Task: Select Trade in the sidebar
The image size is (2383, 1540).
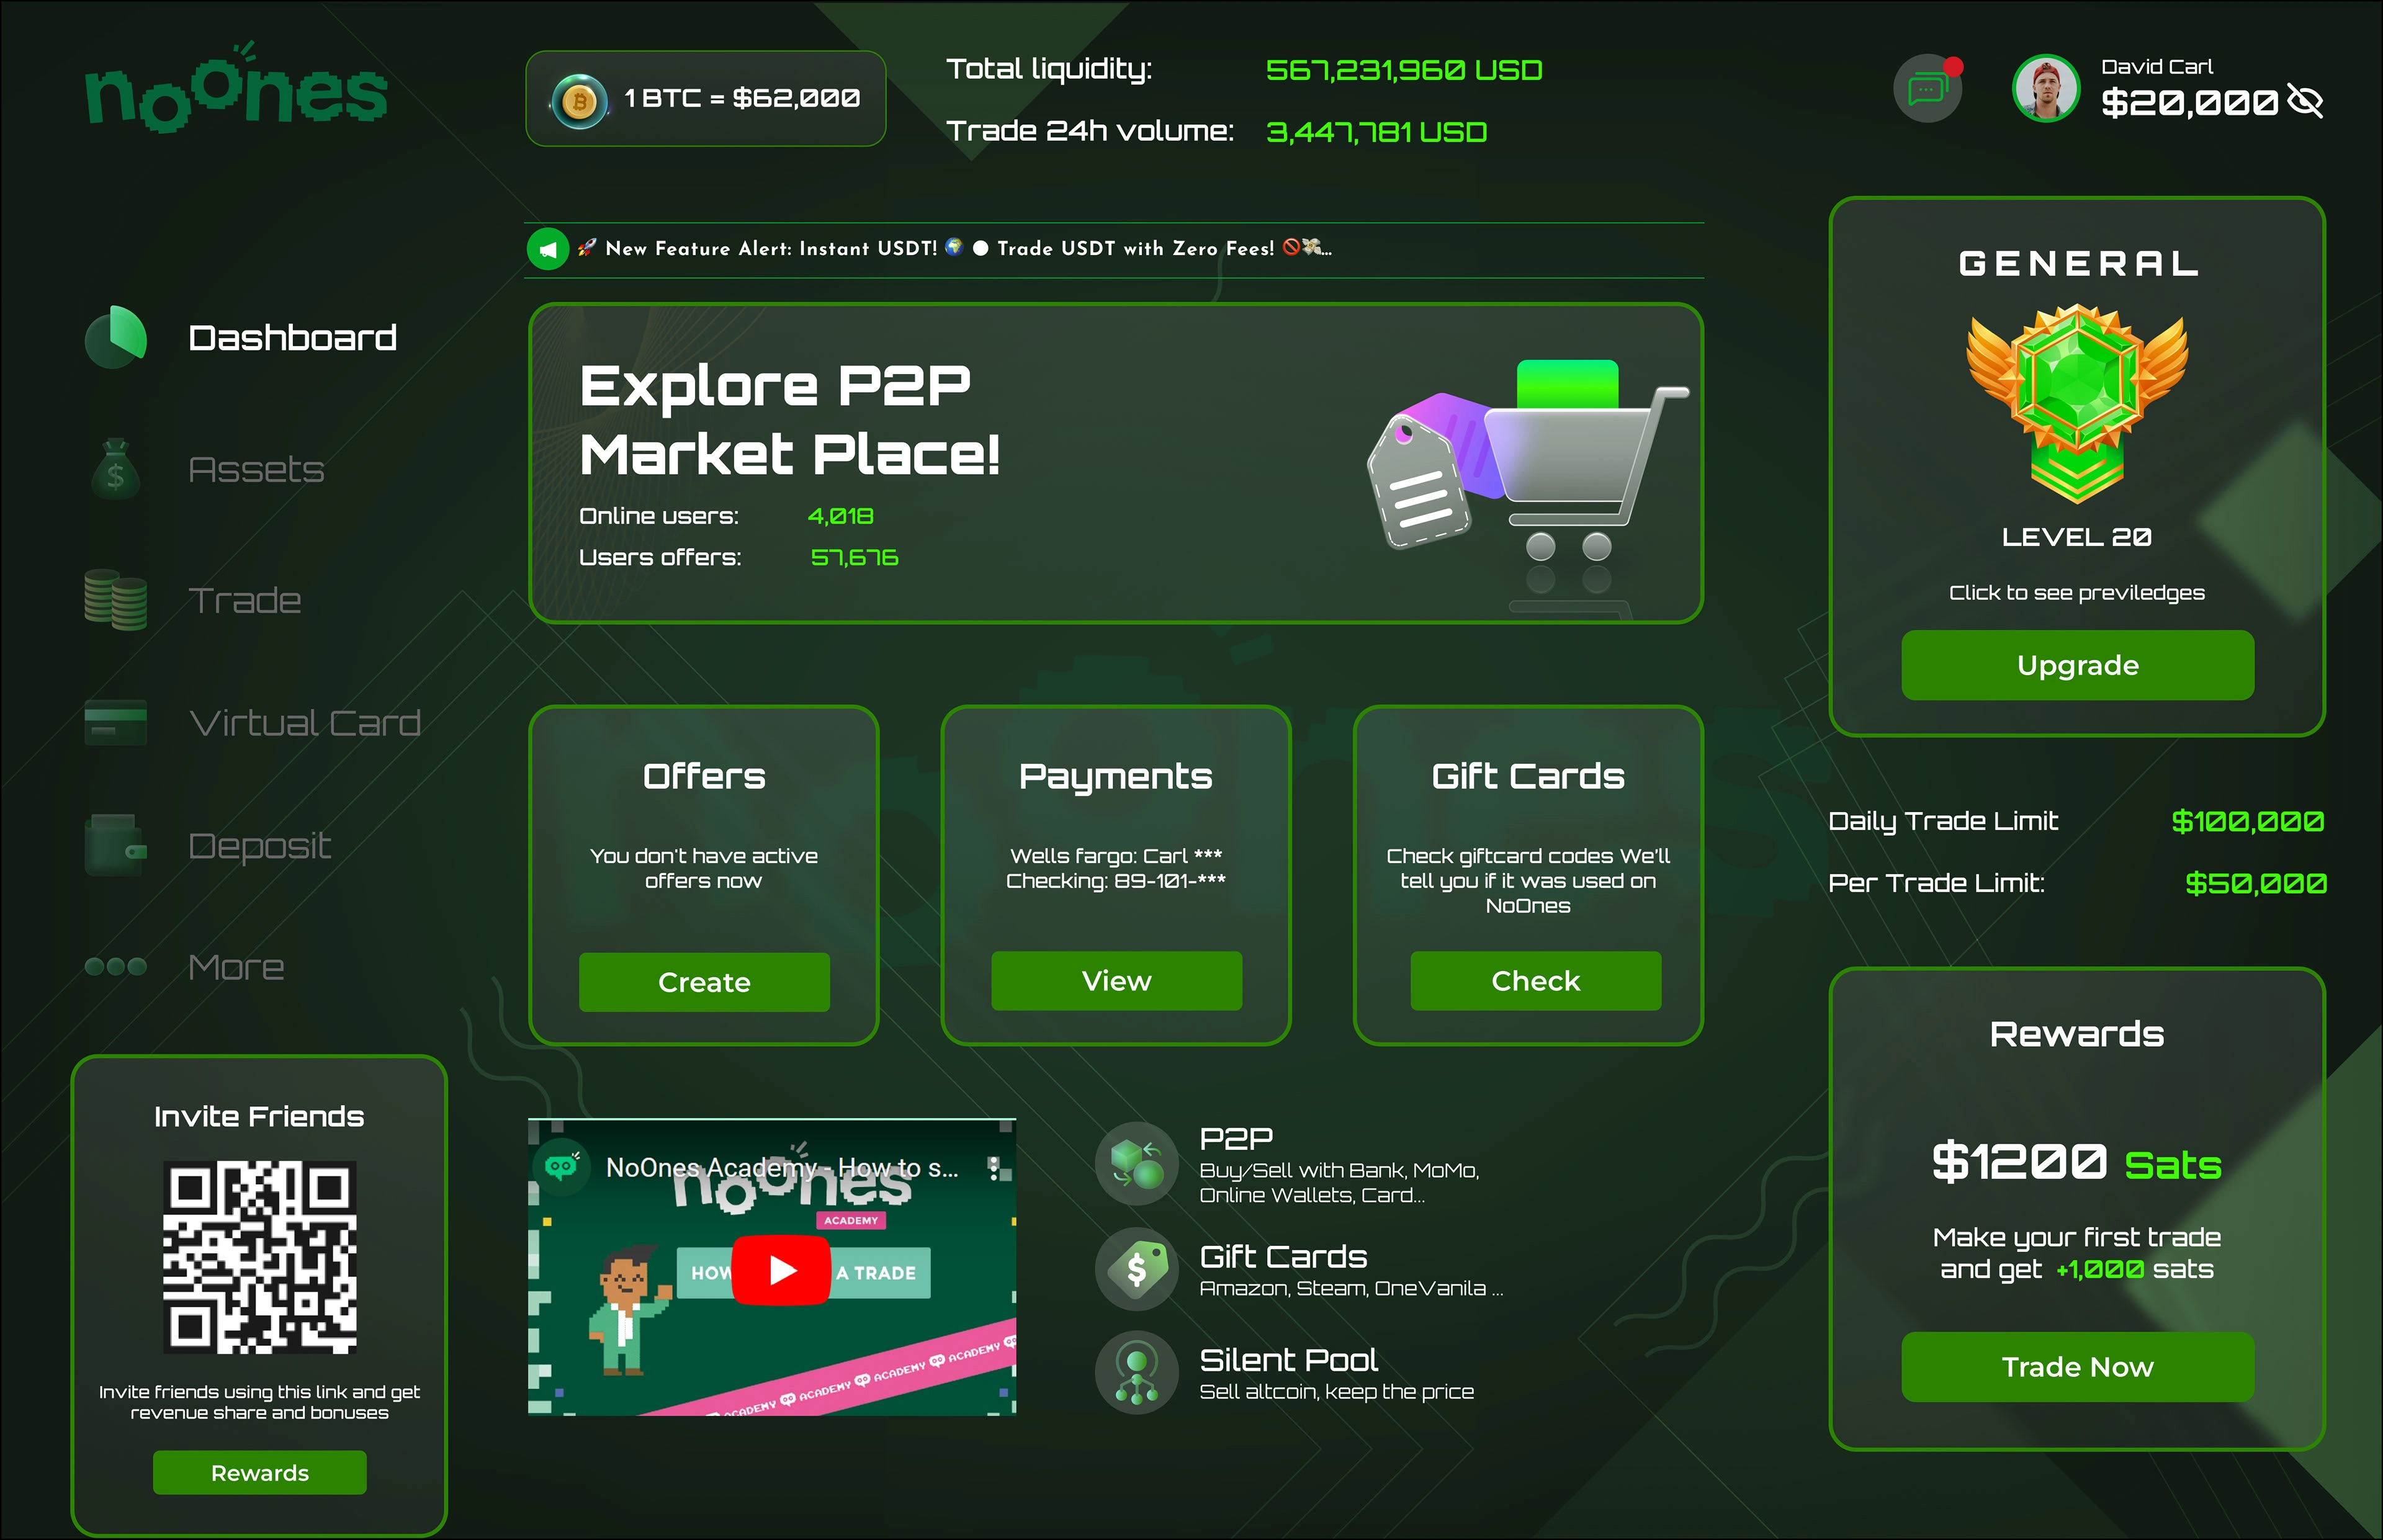Action: coord(193,600)
